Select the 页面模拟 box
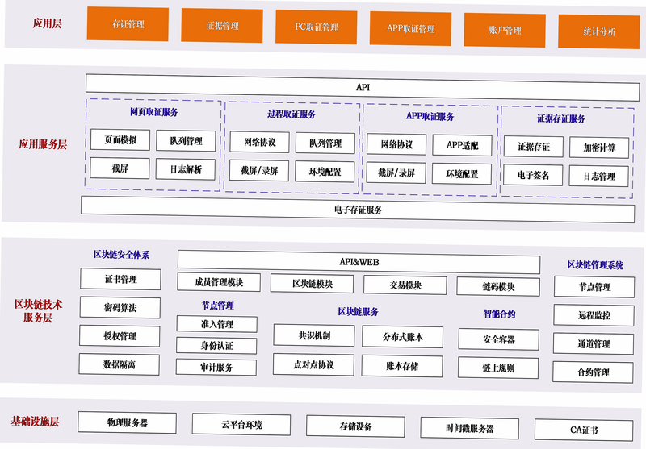Image resolution: width=646 pixels, height=449 pixels. 120,139
